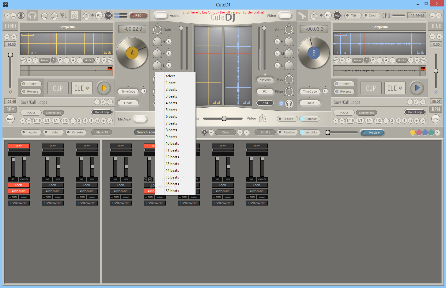Enable the OnAir toggle
The image size is (446, 288).
pyautogui.click(x=371, y=15)
